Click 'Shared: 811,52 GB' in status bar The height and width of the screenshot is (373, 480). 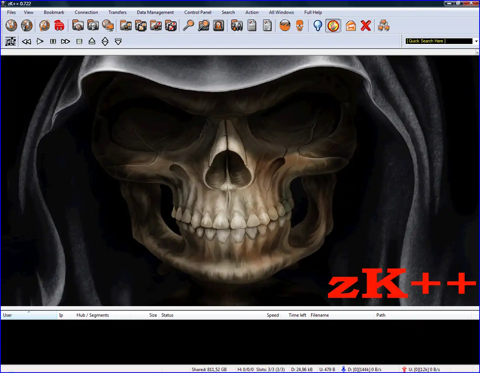tap(209, 370)
